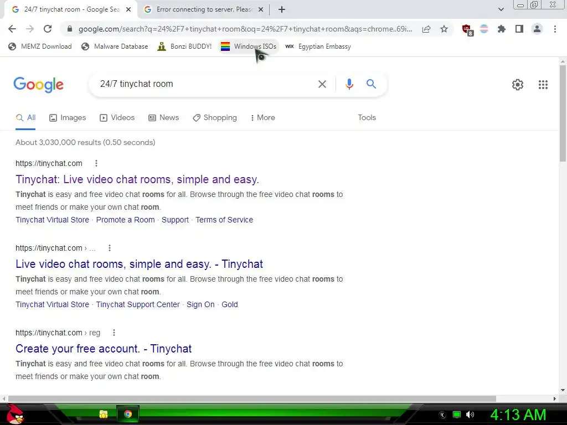Open 'Create your free account' result

click(x=104, y=349)
